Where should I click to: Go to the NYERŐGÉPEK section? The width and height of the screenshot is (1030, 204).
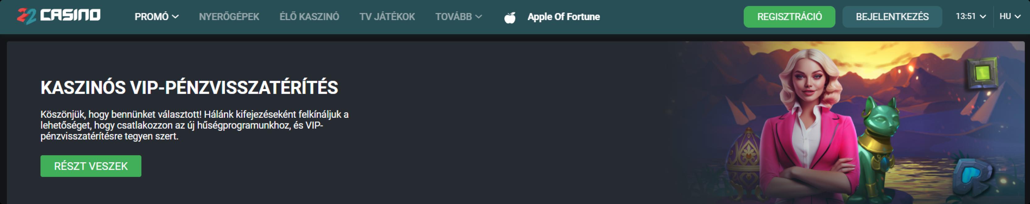[229, 17]
